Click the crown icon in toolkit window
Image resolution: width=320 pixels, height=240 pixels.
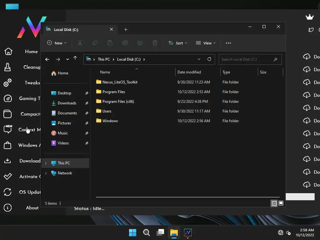(310, 17)
